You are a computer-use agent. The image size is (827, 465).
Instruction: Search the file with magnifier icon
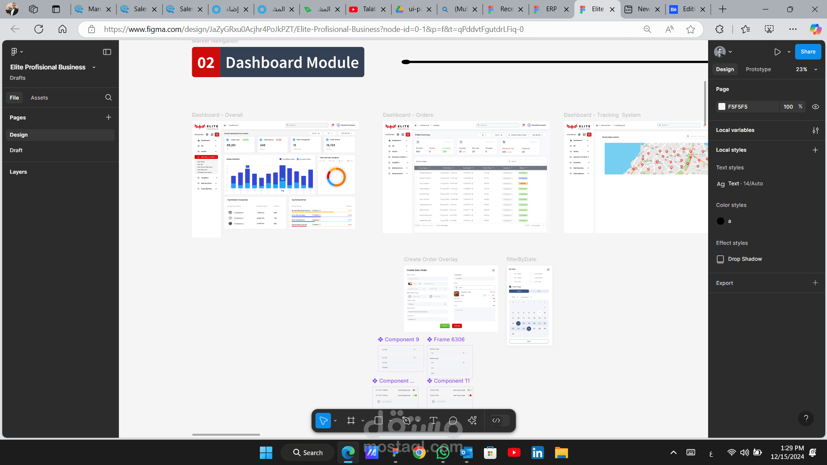tap(108, 97)
